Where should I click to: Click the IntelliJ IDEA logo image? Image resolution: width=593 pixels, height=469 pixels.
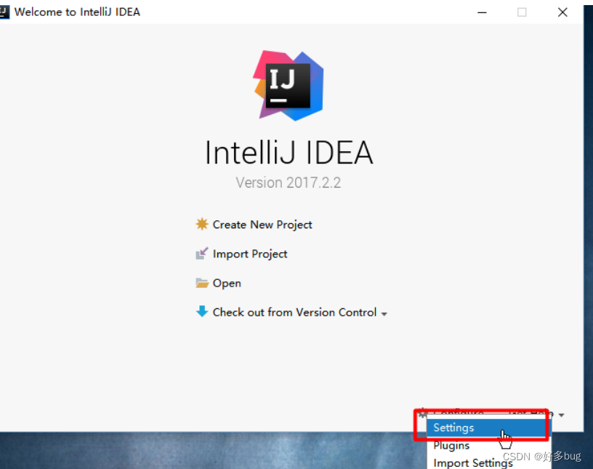(289, 86)
